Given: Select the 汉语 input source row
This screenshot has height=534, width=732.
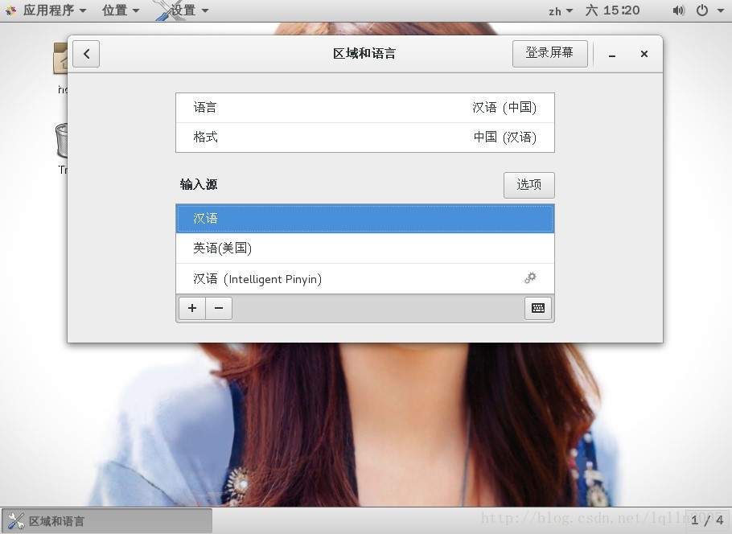Looking at the screenshot, I should coord(365,219).
